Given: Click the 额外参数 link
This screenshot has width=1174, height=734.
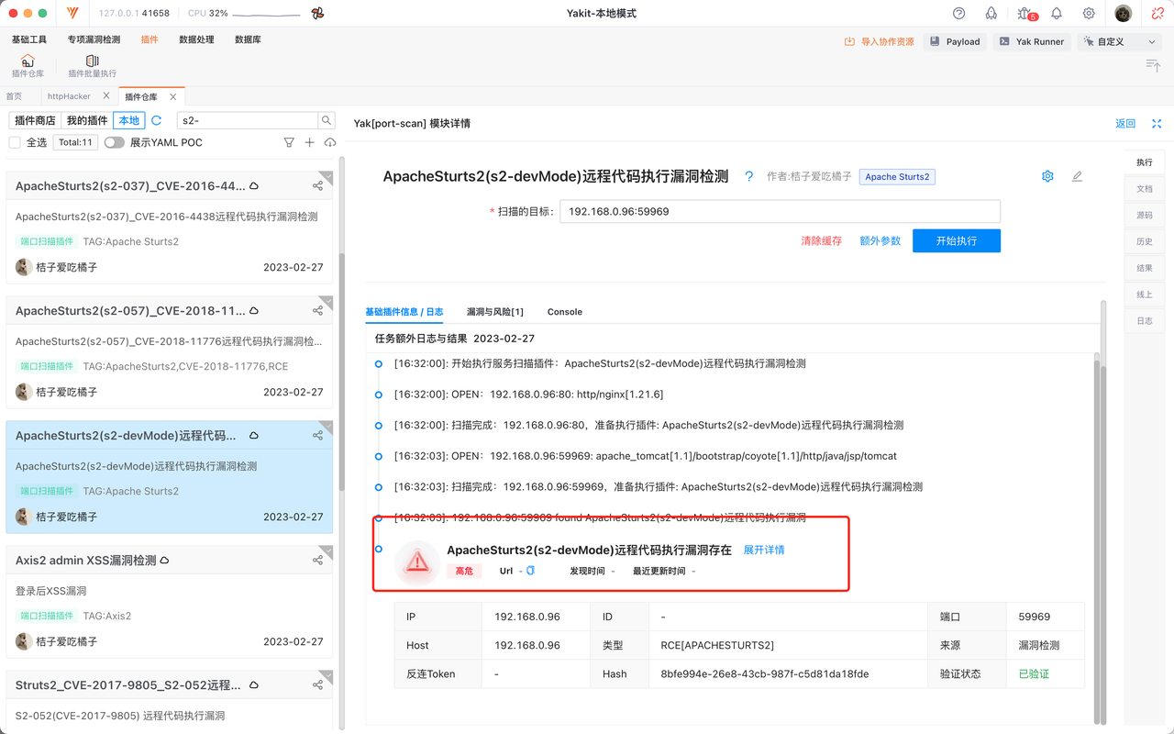Looking at the screenshot, I should click(880, 240).
